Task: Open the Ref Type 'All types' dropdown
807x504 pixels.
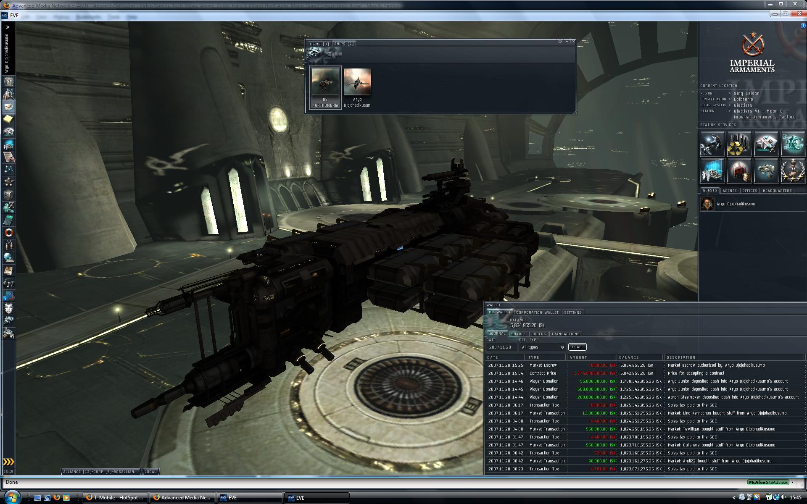Action: coord(543,347)
